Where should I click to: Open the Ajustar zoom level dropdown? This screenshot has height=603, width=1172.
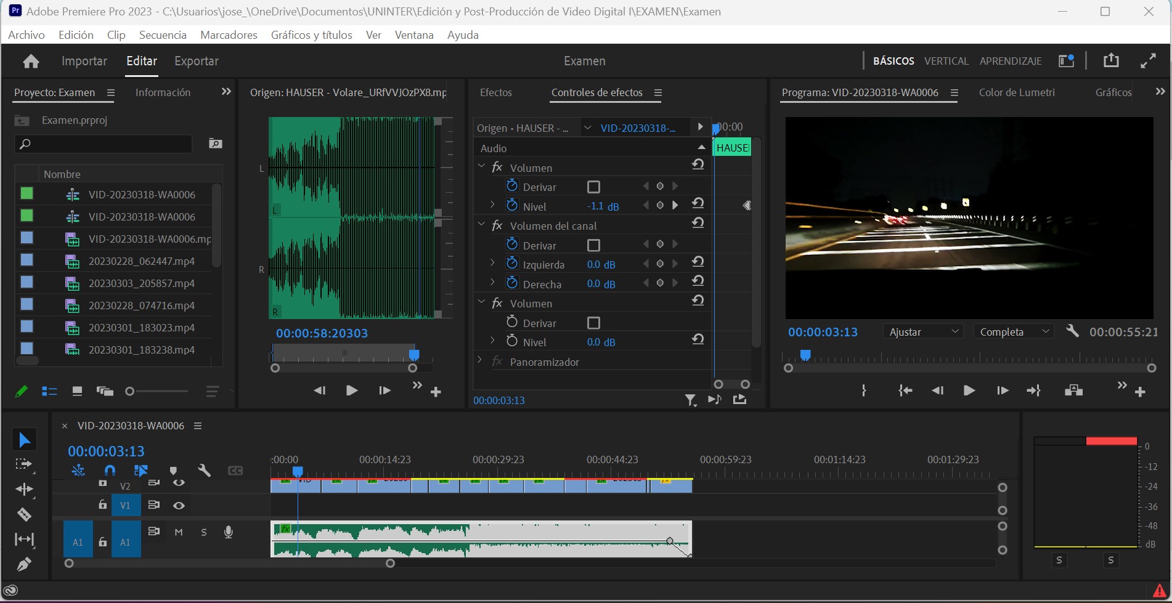tap(922, 331)
